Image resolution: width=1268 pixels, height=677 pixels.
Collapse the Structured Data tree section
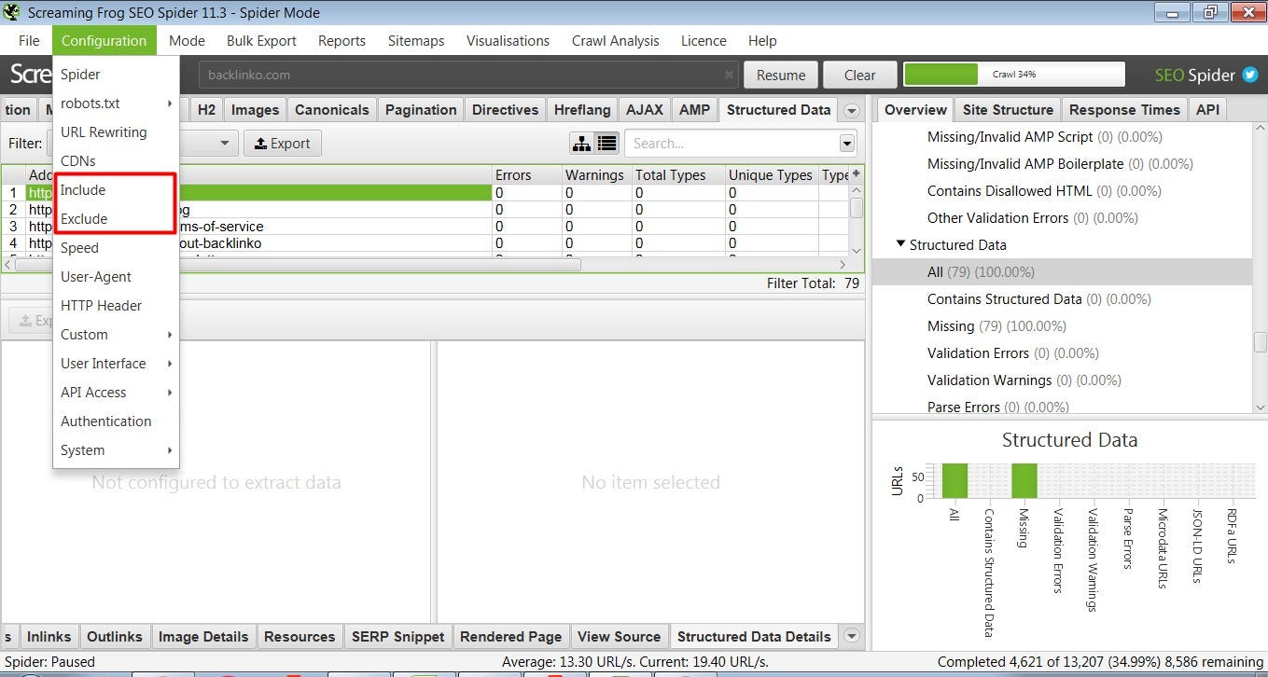point(900,244)
